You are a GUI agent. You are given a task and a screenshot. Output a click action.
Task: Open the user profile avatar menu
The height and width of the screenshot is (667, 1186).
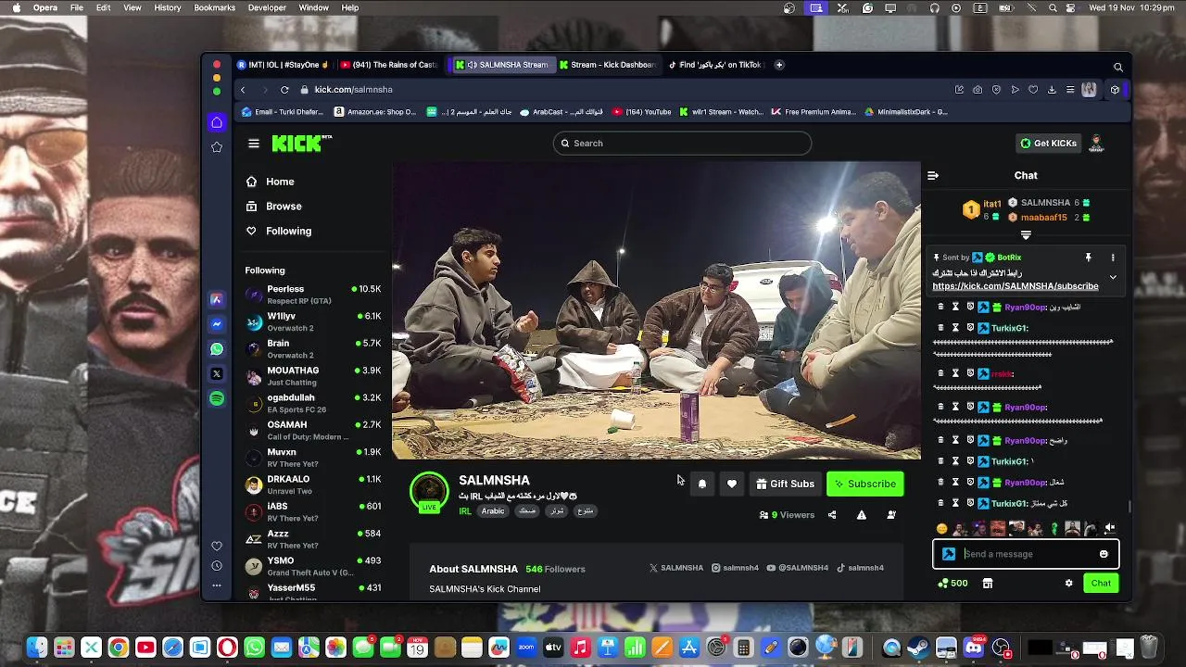click(1097, 144)
